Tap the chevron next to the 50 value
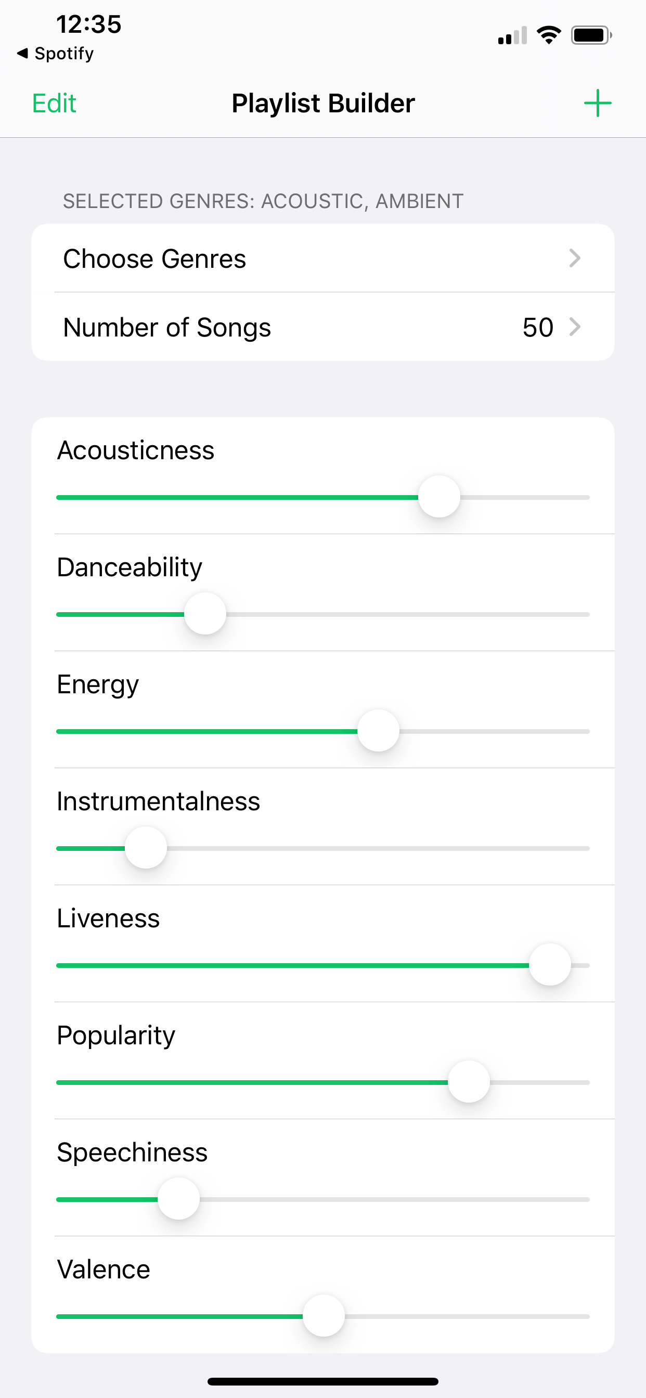 (x=574, y=327)
